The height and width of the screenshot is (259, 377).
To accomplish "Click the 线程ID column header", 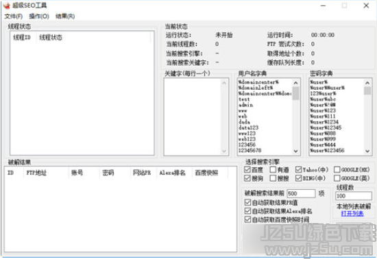I will pos(23,38).
